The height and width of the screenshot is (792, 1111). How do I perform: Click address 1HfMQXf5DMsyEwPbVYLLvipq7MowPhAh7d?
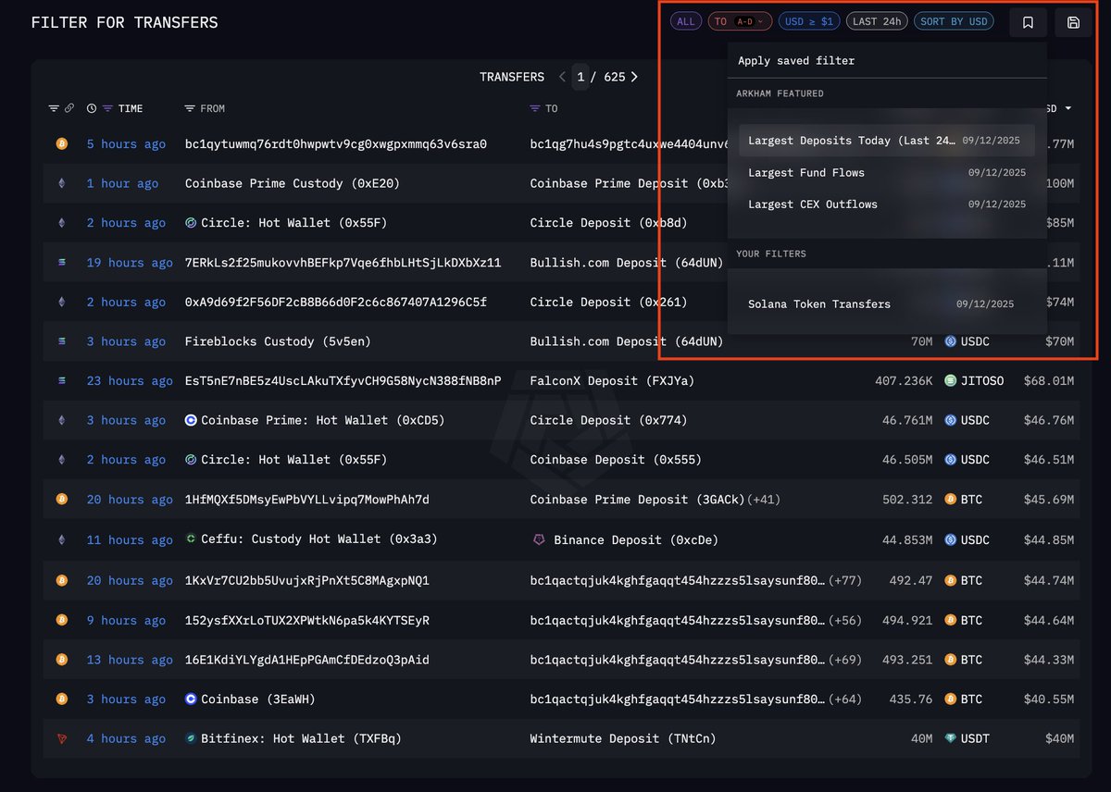point(307,500)
